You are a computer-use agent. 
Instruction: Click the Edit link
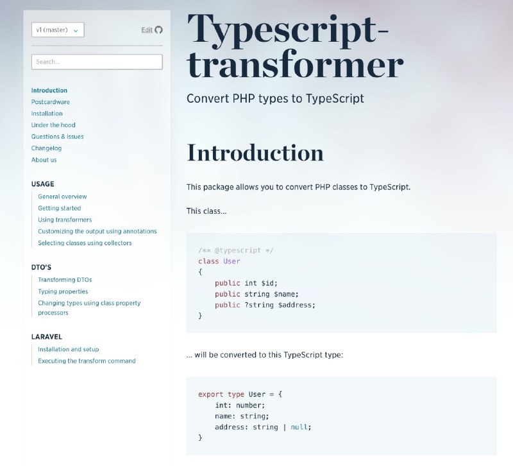pos(147,30)
